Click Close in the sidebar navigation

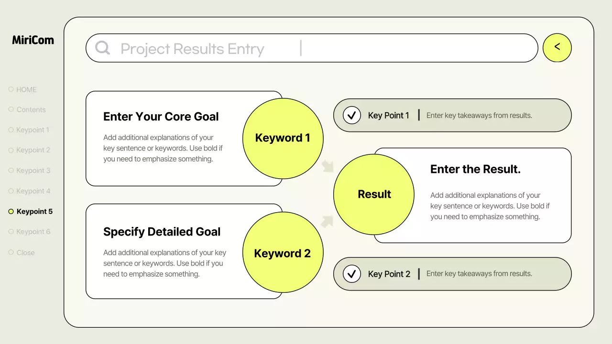(x=25, y=252)
